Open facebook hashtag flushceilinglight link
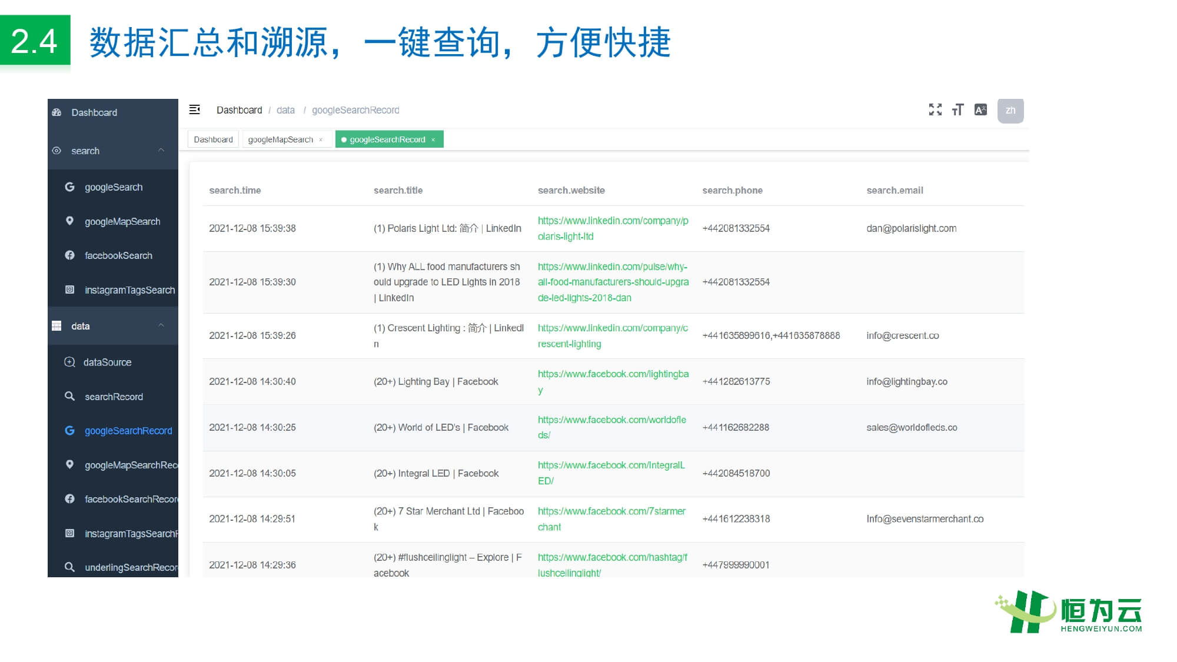This screenshot has width=1177, height=662. click(612, 565)
